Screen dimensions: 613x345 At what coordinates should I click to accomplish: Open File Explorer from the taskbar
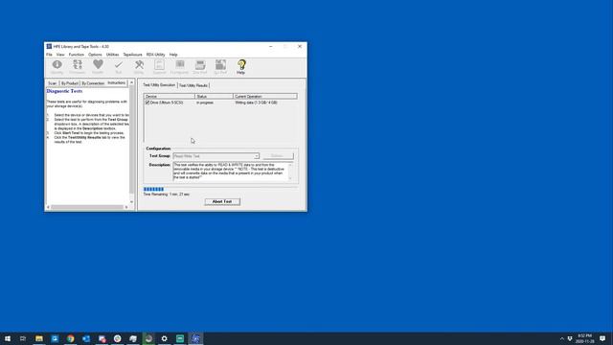coord(39,338)
